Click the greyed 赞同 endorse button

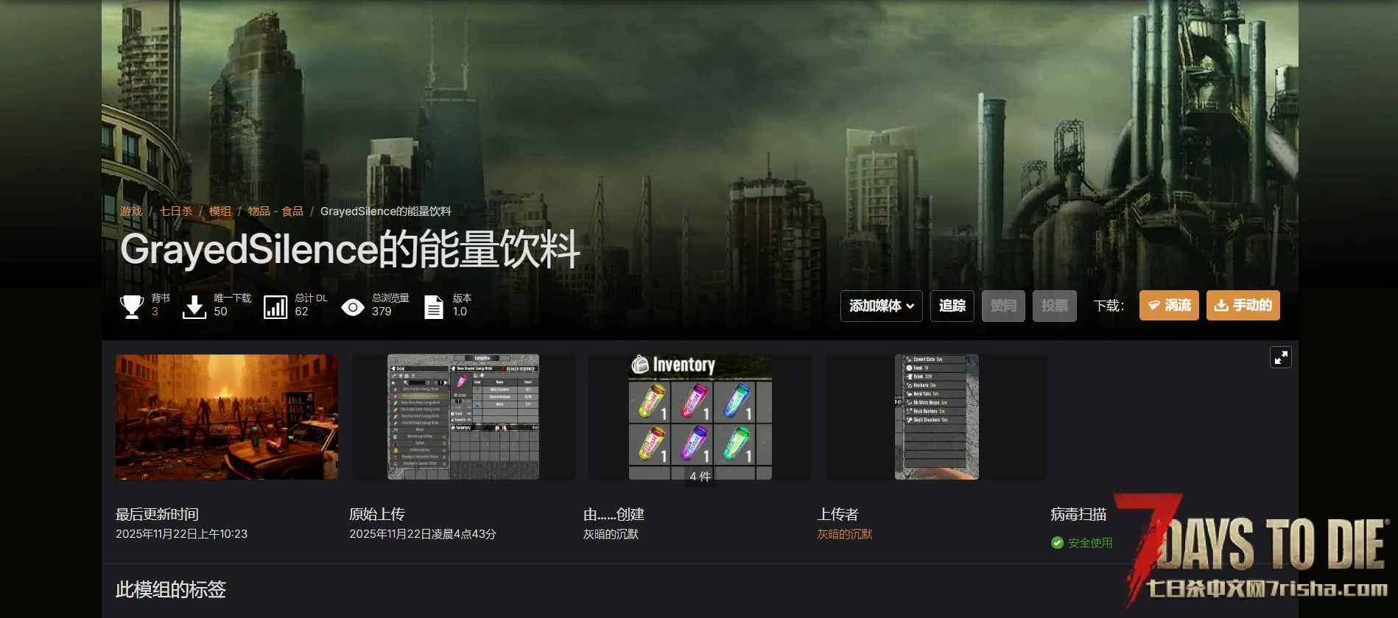click(x=1003, y=306)
